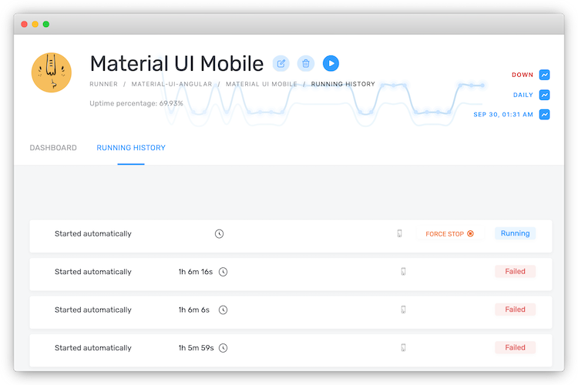This screenshot has height=385, width=578.
Task: Open RUNNER breadcrumb link
Action: coord(103,84)
